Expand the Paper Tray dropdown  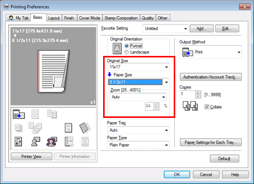pos(138,130)
